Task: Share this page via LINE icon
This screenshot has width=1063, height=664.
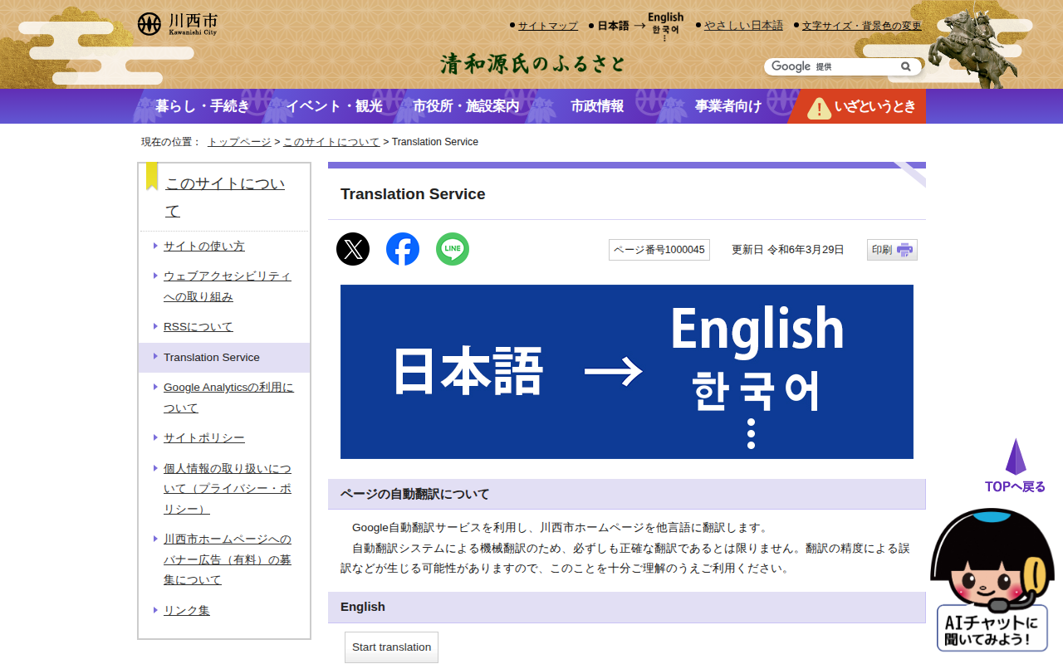Action: (453, 249)
